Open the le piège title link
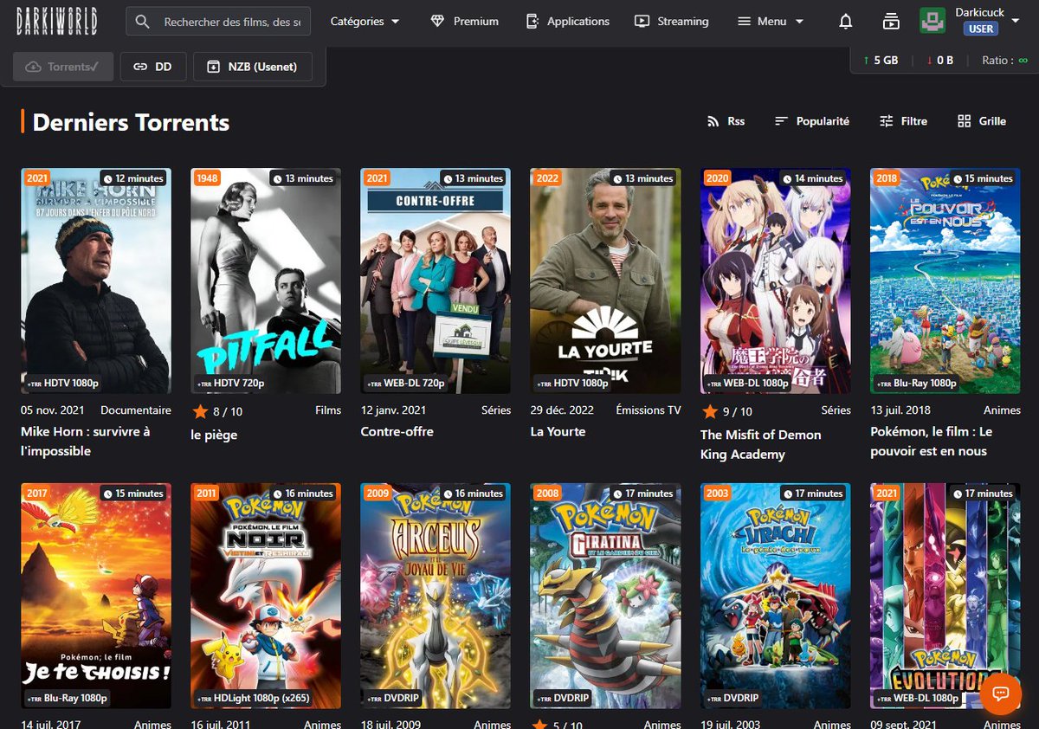This screenshot has width=1039, height=729. [x=214, y=435]
